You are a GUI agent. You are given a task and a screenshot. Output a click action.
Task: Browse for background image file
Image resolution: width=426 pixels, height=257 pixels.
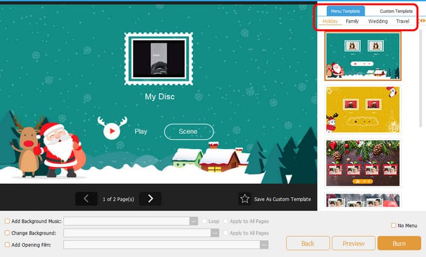[215, 233]
